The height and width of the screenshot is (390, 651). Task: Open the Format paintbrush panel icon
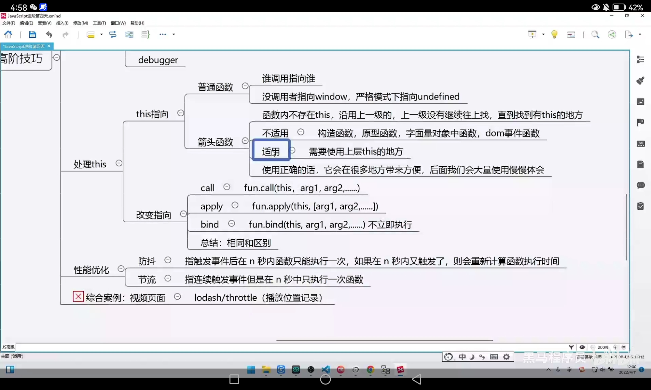point(640,81)
